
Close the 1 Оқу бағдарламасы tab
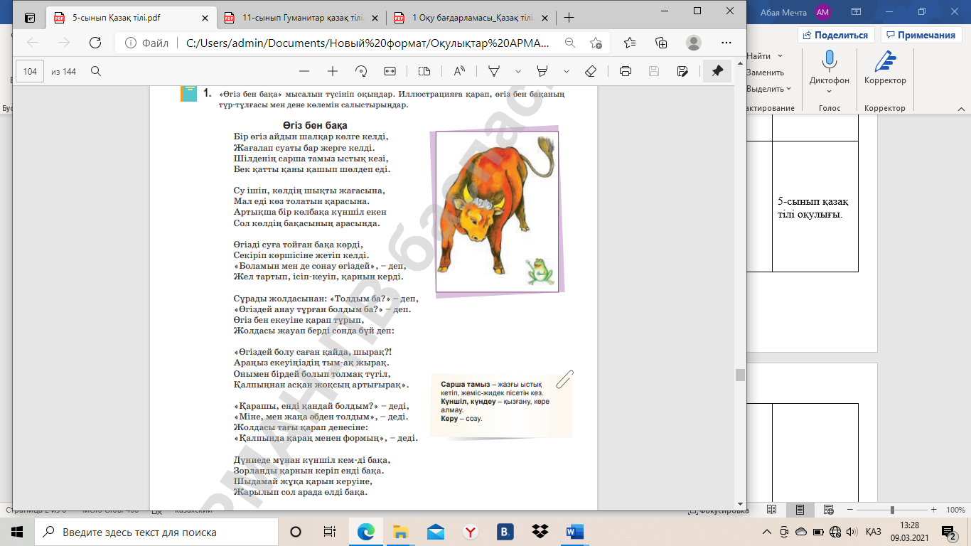point(546,18)
